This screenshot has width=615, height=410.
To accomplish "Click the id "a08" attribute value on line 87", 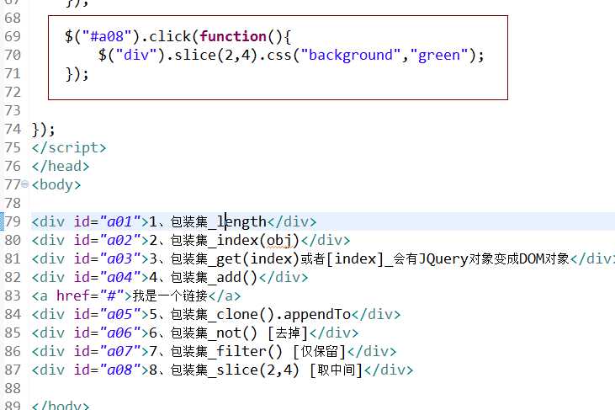I will click(121, 370).
